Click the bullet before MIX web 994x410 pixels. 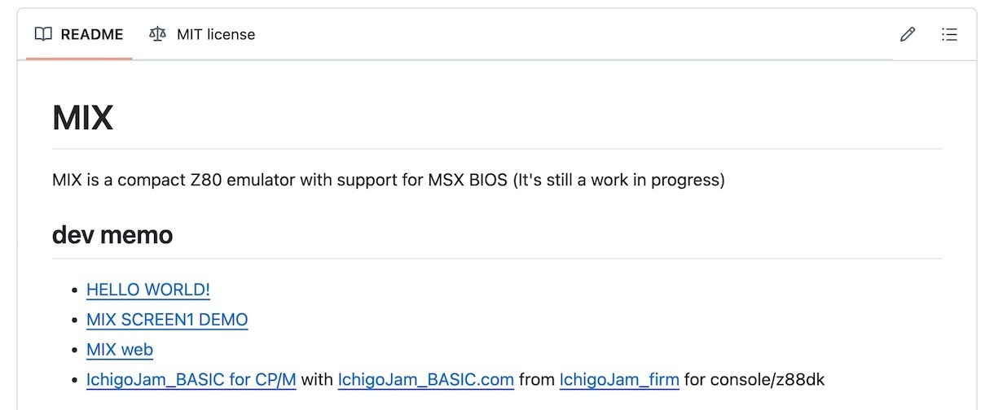click(76, 351)
